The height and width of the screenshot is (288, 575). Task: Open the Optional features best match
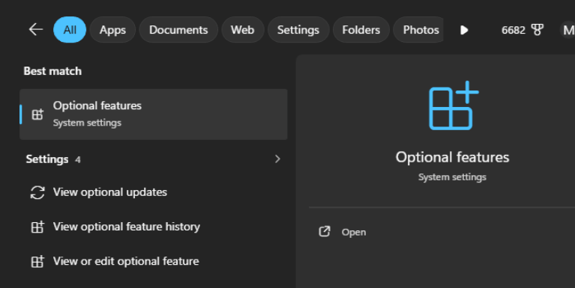[153, 114]
